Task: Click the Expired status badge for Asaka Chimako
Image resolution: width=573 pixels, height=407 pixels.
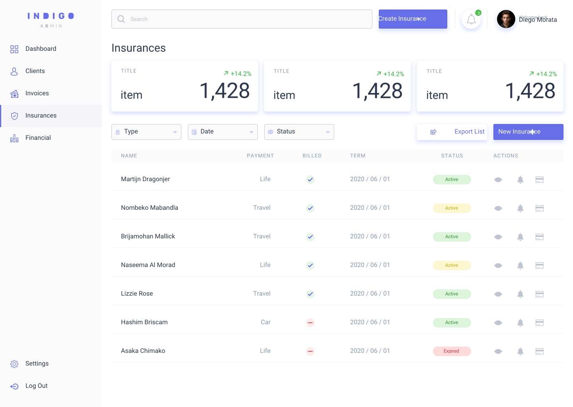Action: pos(452,351)
